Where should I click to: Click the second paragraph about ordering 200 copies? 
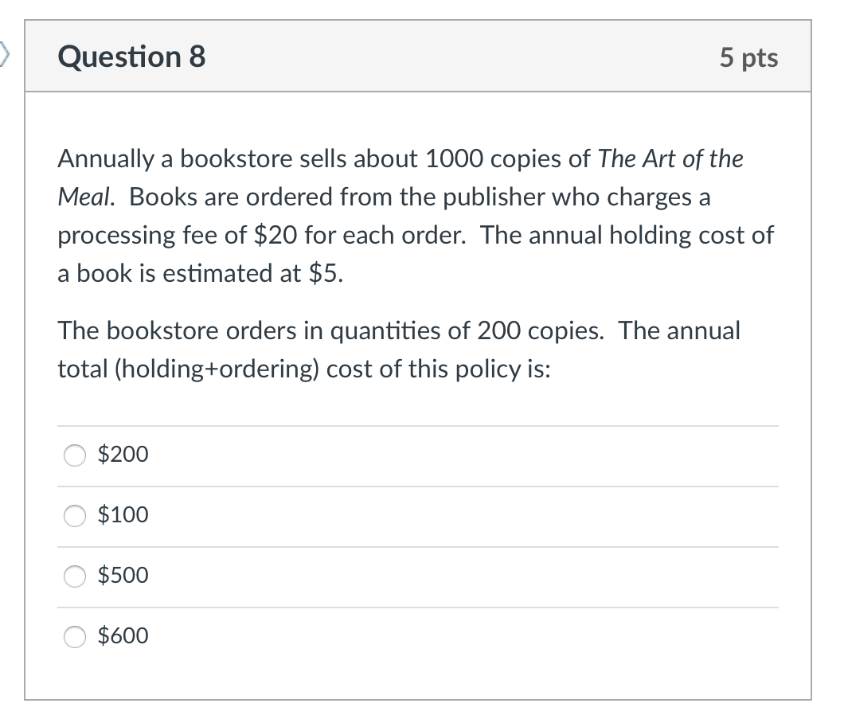click(x=398, y=350)
